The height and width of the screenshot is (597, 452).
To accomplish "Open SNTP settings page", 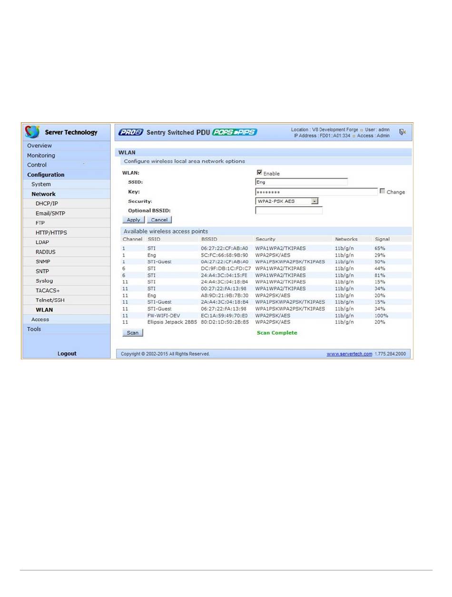I will pos(66,271).
